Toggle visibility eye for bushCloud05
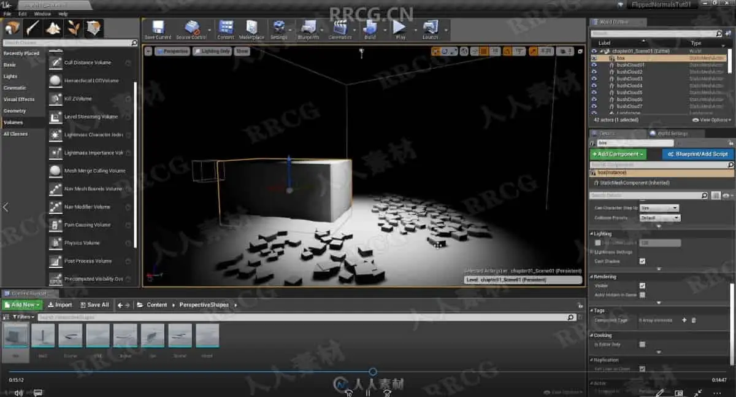The width and height of the screenshot is (736, 397). tap(594, 93)
